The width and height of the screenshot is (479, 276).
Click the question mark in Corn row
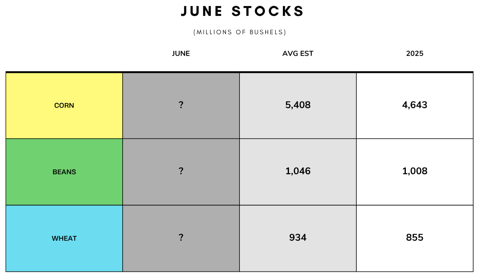[x=181, y=105]
